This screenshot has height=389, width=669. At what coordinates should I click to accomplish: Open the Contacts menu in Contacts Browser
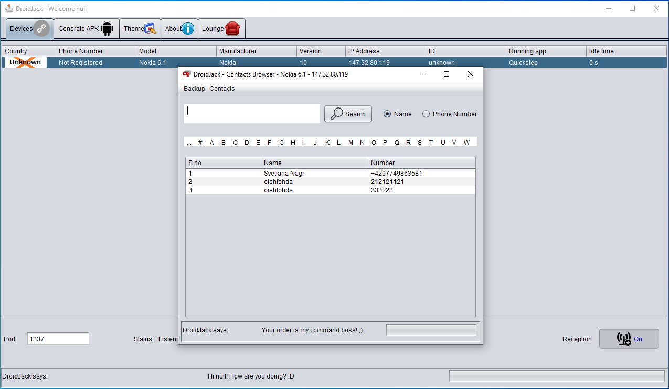[x=222, y=88]
